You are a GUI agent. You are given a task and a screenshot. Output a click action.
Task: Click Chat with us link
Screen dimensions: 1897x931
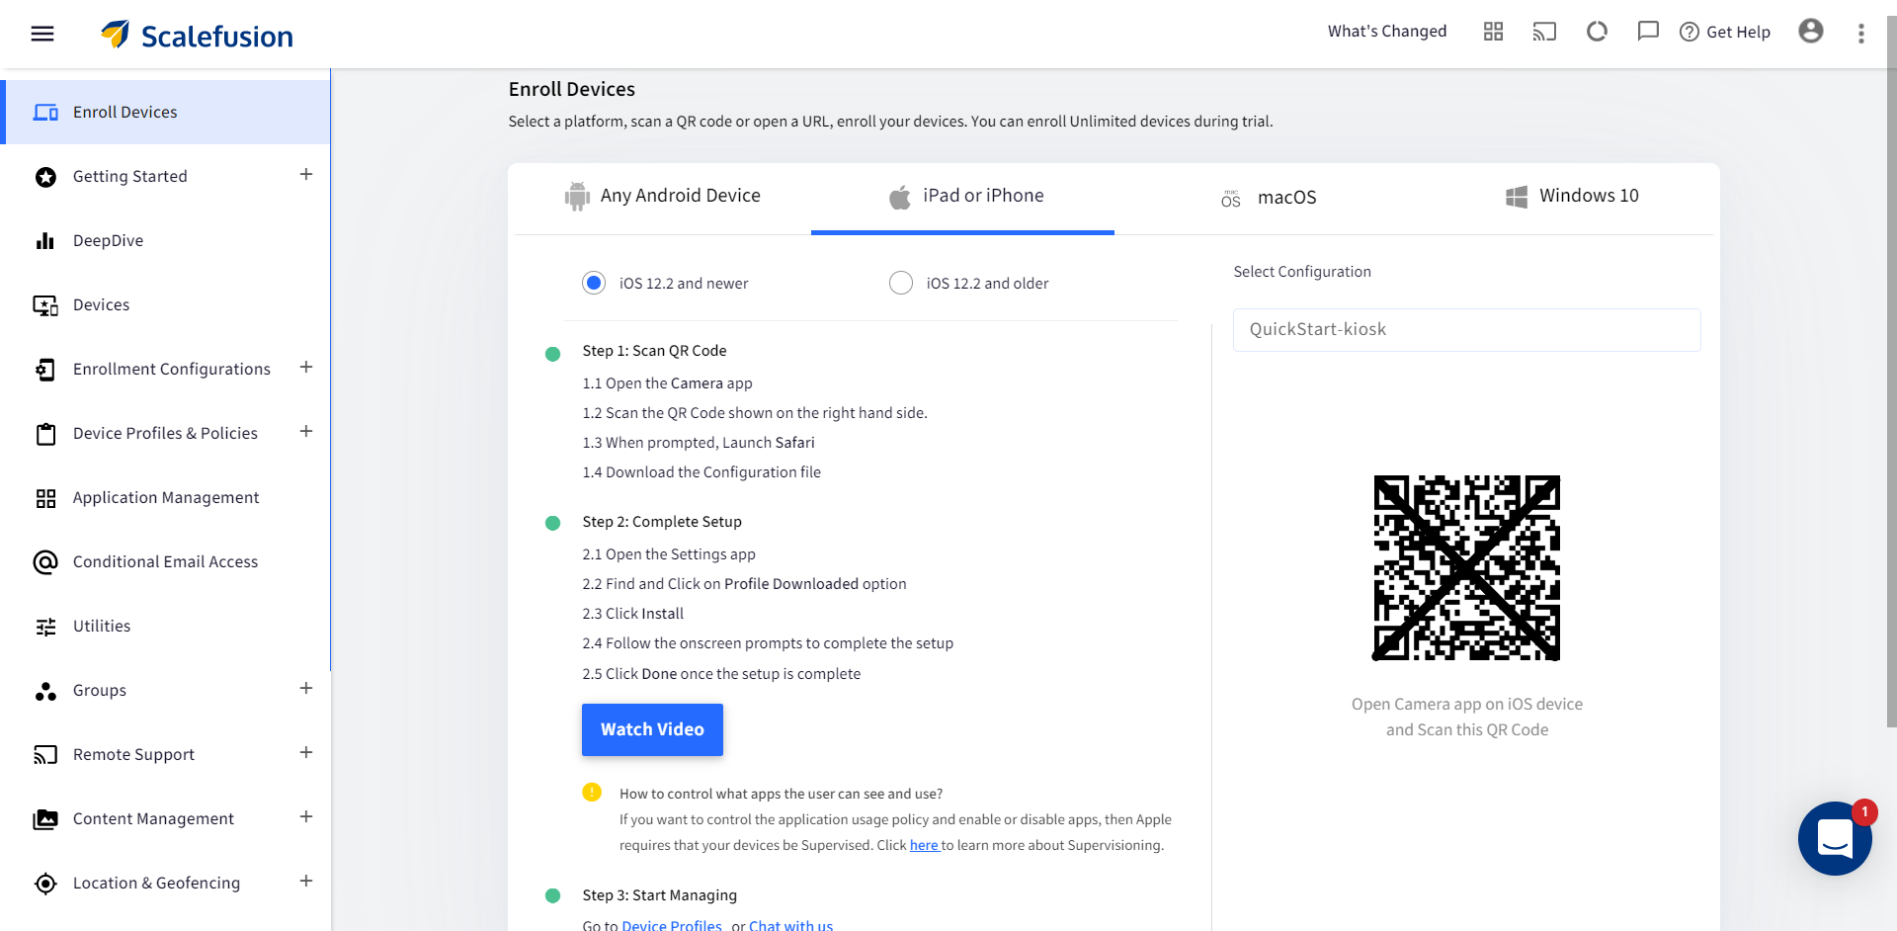pos(790,926)
